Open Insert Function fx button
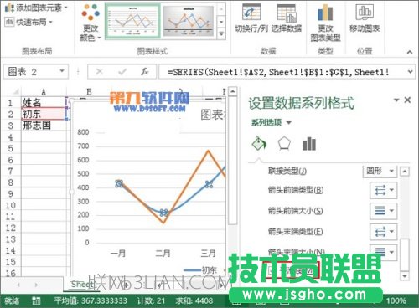 pos(144,72)
